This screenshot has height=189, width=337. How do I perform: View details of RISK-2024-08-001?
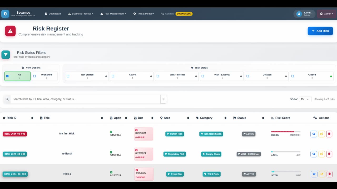(x=314, y=134)
